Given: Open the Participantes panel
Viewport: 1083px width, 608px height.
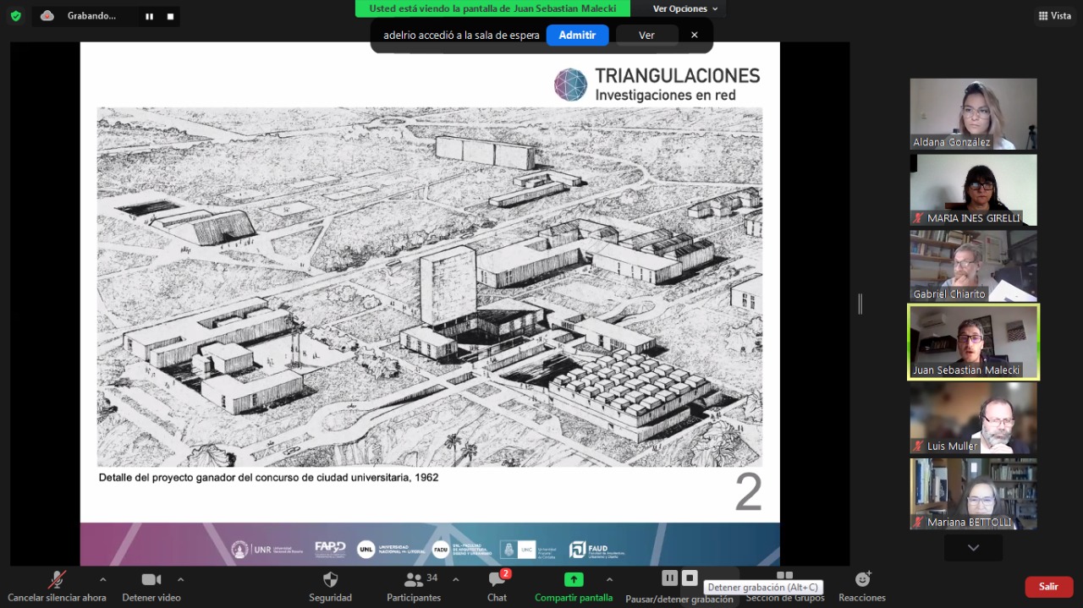Looking at the screenshot, I should (414, 580).
